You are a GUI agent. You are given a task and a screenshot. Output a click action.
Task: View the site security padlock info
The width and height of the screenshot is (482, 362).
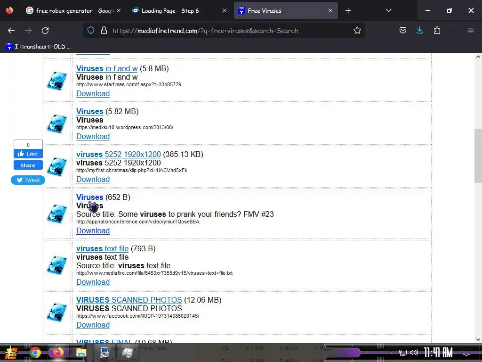(x=104, y=31)
